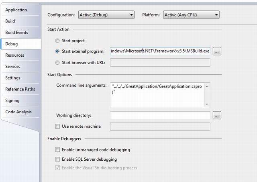Choose Start browser with URL option
This screenshot has width=257, height=182.
pyautogui.click(x=57, y=63)
